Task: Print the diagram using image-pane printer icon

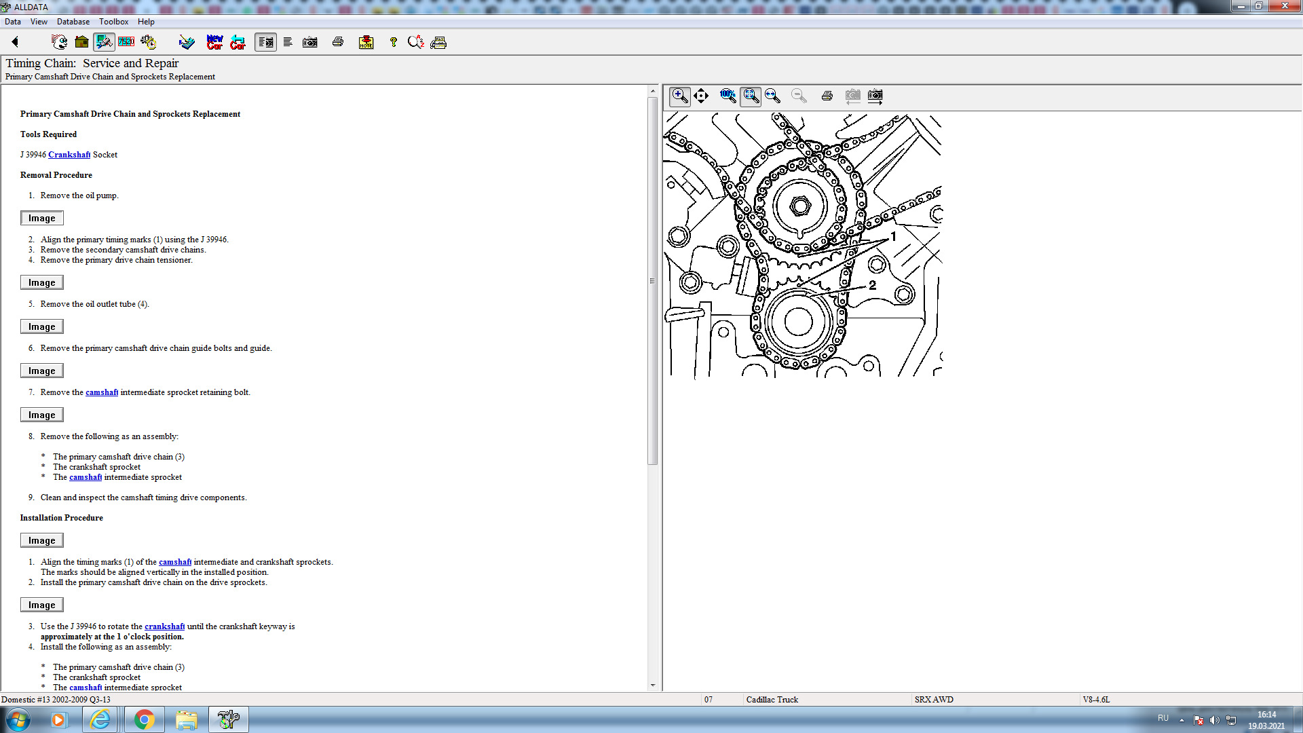Action: click(827, 96)
